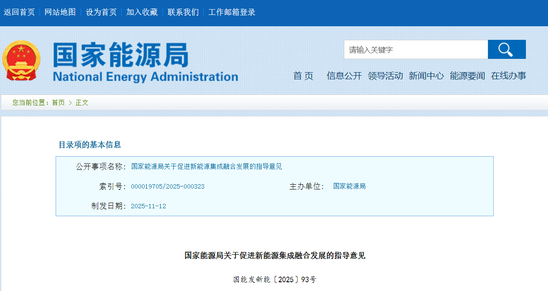Click 首页 in the breadcrumb trail
Screen dimensions: 548x291
58,102
